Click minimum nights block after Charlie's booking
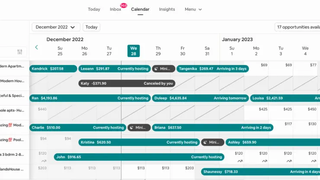The width and height of the screenshot is (320, 180). coord(139,128)
